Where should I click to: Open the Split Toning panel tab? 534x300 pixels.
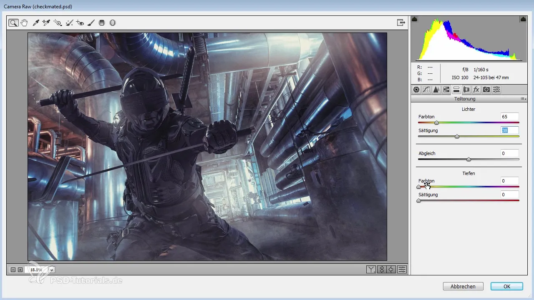click(456, 90)
